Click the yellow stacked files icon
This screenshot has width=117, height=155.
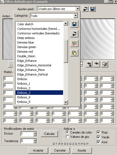[74, 53]
